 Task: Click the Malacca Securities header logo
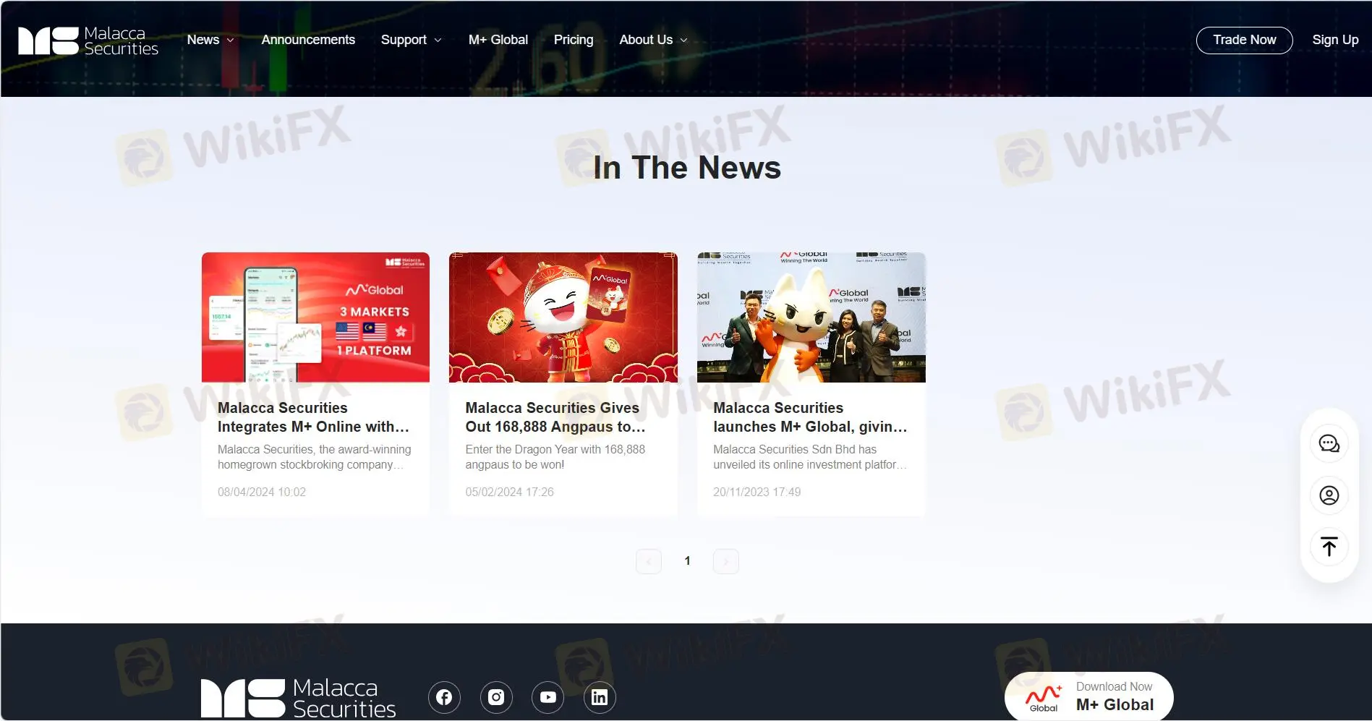(x=88, y=40)
